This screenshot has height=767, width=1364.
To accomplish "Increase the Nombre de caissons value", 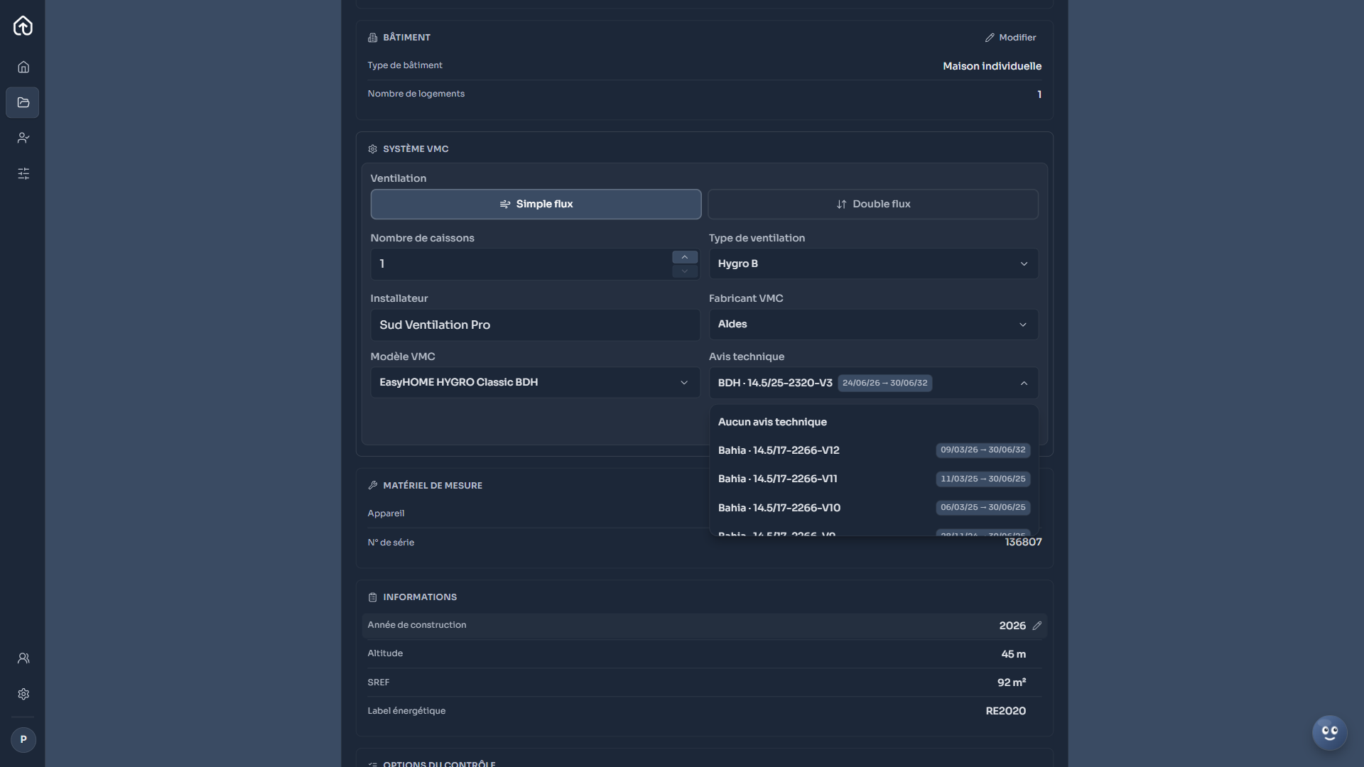I will tap(685, 257).
